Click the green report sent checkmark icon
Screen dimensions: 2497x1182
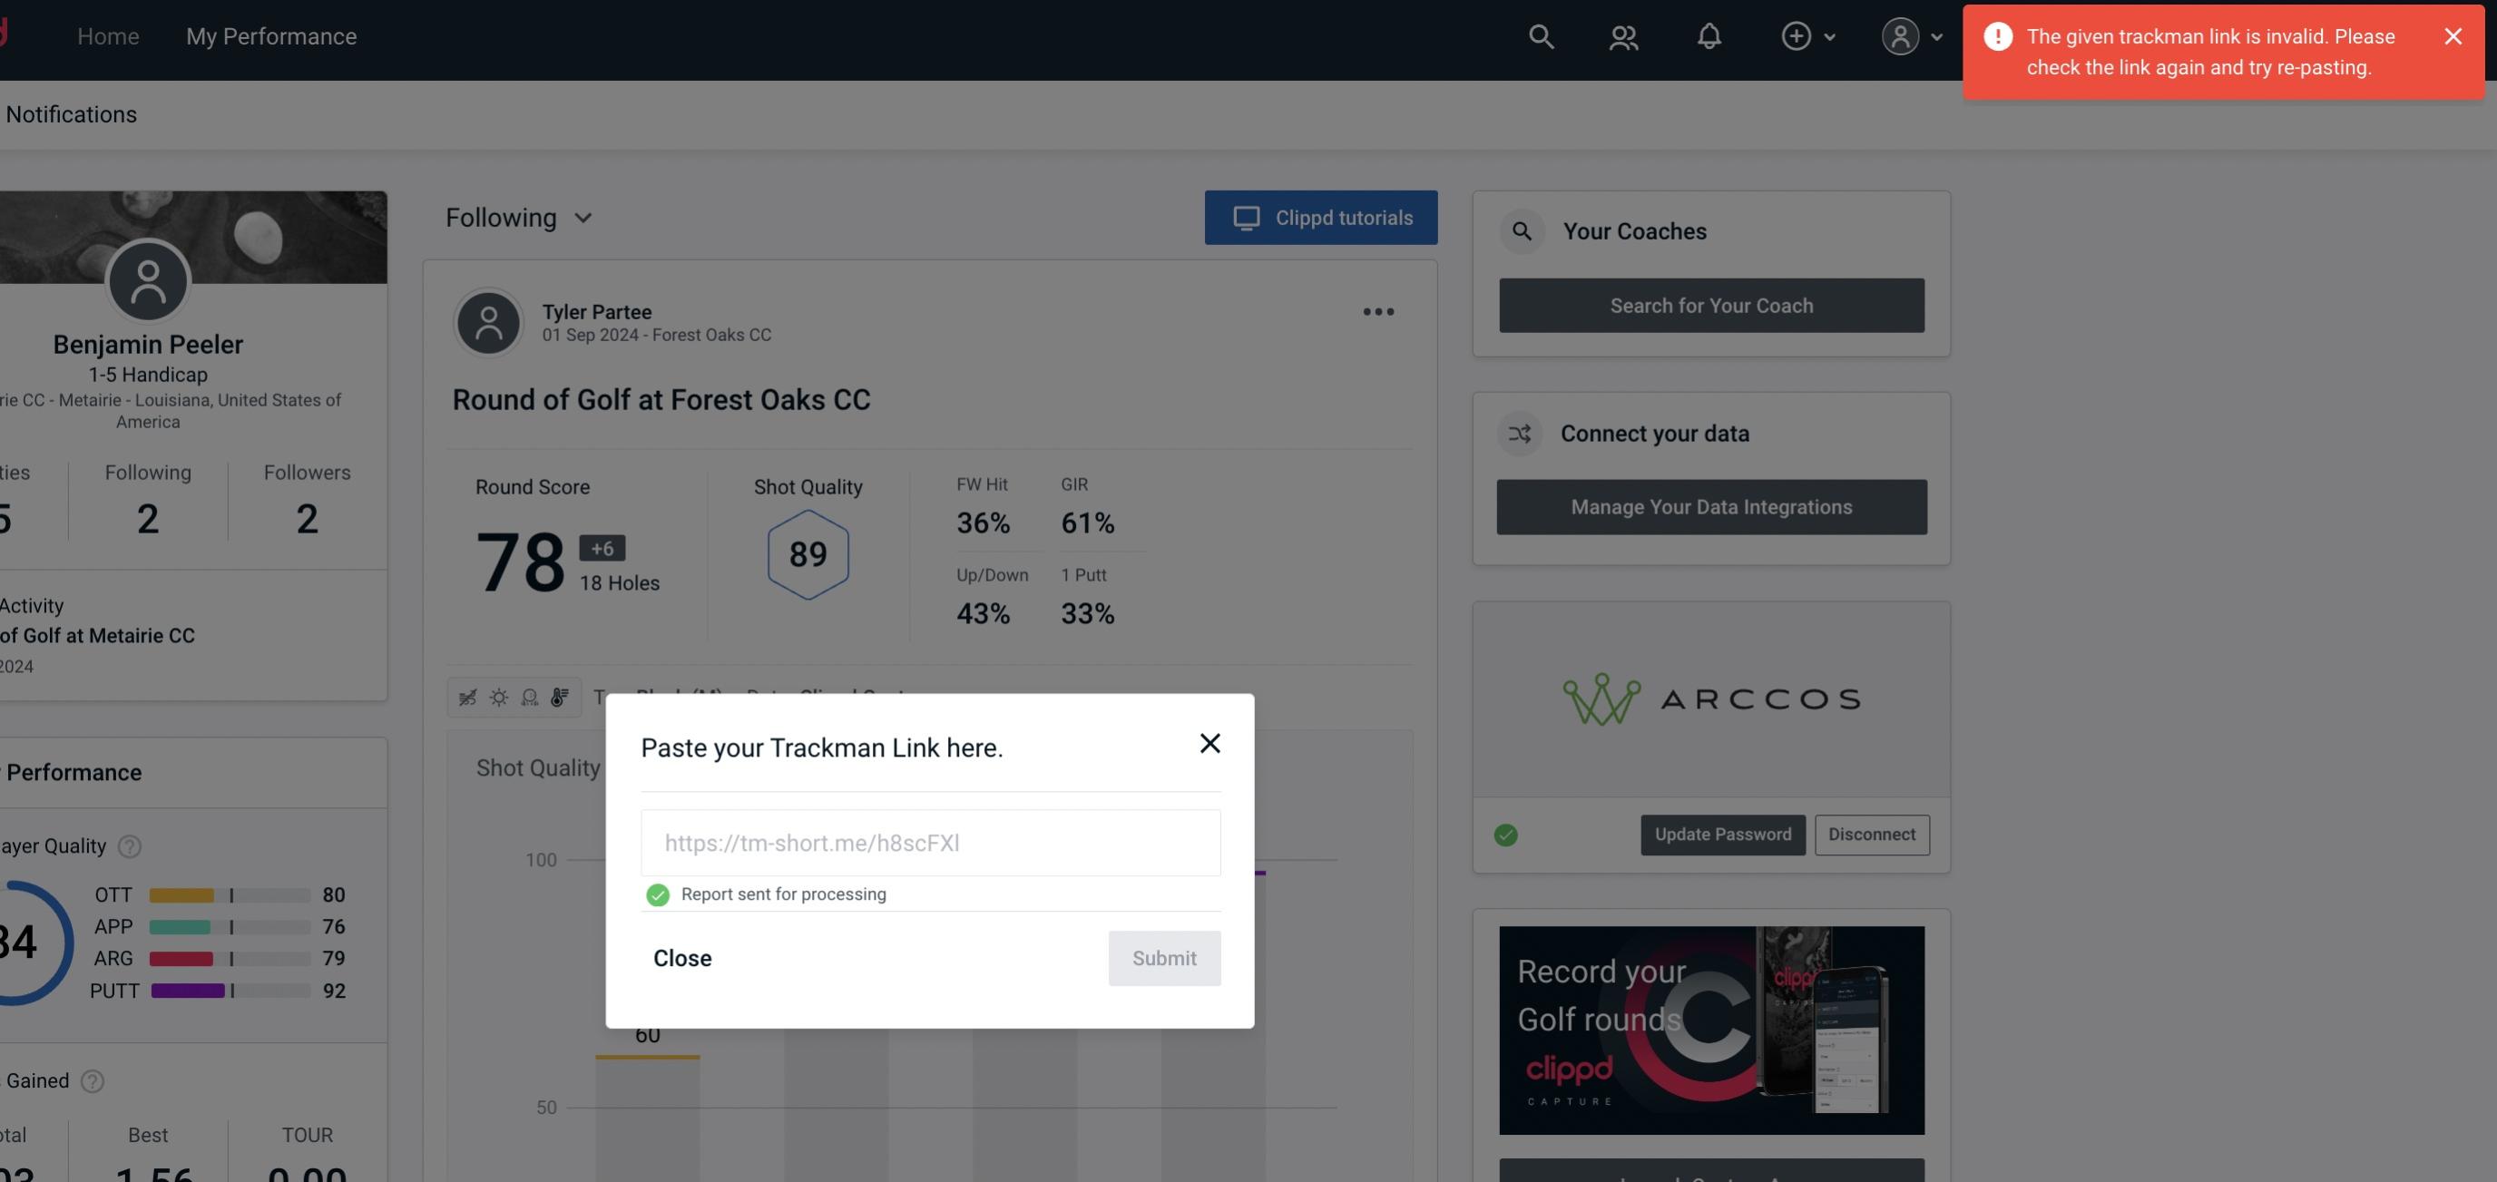coord(656,894)
